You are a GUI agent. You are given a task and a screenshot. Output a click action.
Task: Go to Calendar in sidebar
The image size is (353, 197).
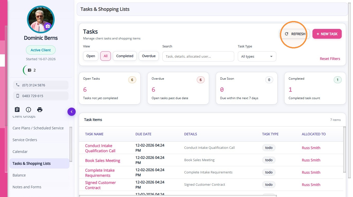click(x=20, y=152)
